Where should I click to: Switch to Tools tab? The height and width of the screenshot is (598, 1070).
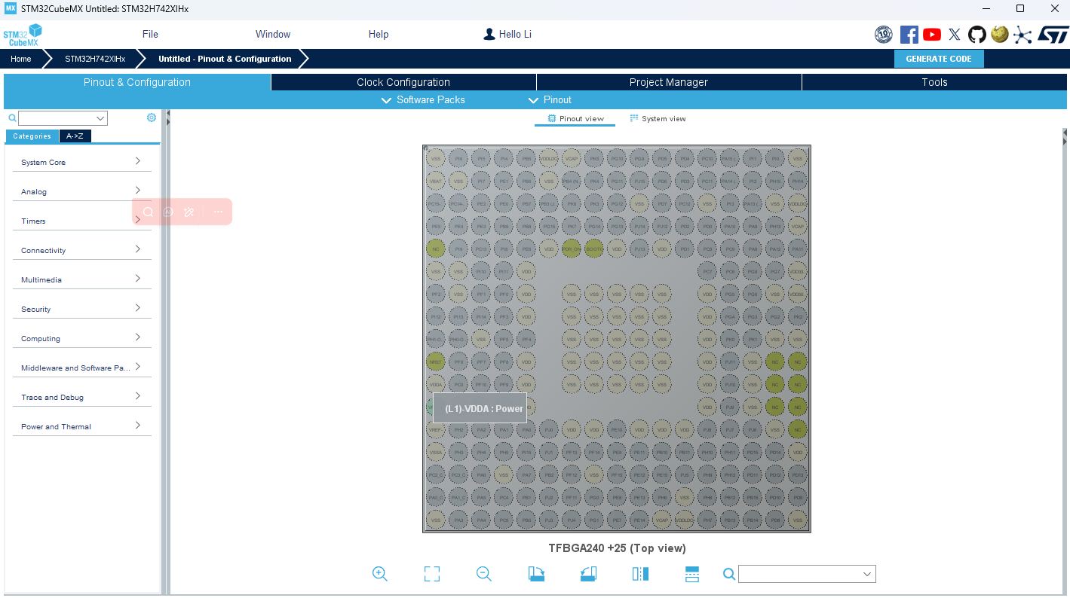click(x=934, y=82)
